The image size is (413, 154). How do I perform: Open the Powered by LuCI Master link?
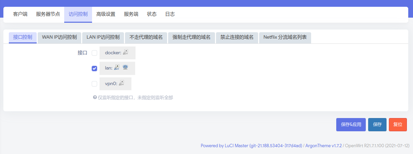click(251, 146)
